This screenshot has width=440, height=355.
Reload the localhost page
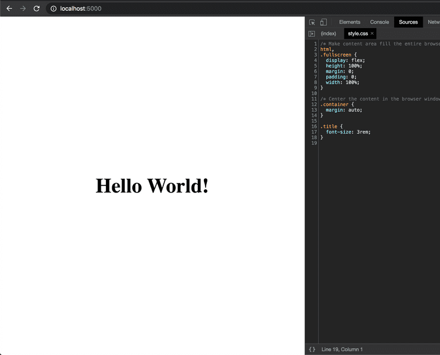coord(37,9)
